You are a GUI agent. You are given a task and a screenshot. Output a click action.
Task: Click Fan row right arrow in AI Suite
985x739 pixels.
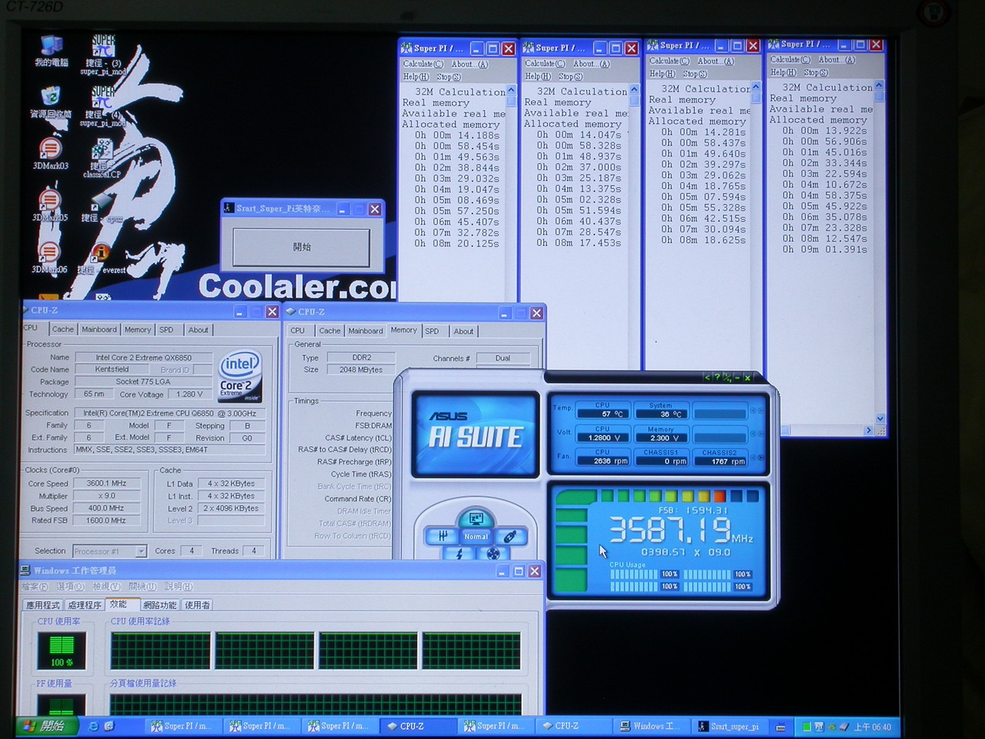click(761, 456)
